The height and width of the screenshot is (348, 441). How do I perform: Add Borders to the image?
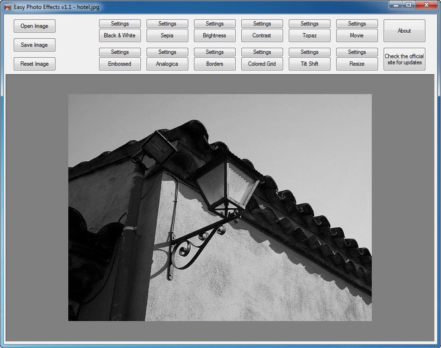214,64
